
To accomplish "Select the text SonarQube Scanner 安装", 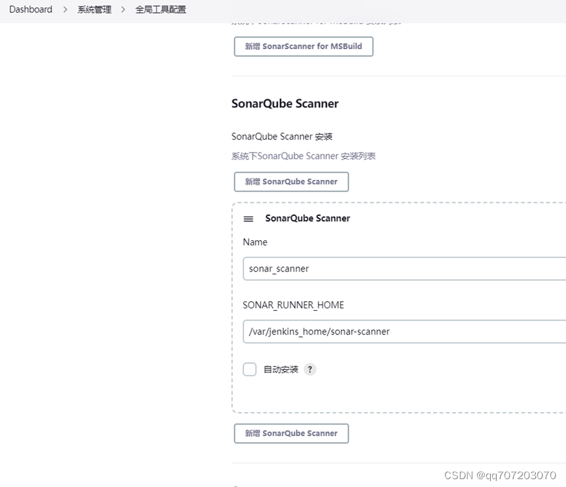I will click(x=281, y=136).
